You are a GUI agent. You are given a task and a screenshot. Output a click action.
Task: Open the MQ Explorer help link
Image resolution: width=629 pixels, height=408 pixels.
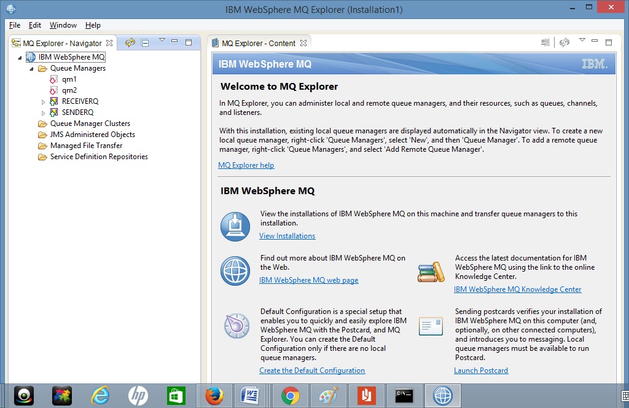point(246,165)
